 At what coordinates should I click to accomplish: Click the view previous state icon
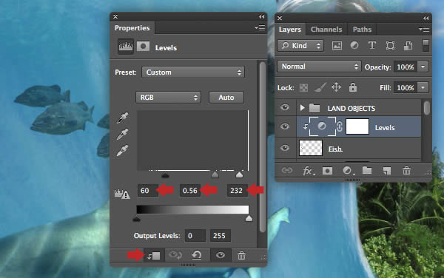[175, 255]
